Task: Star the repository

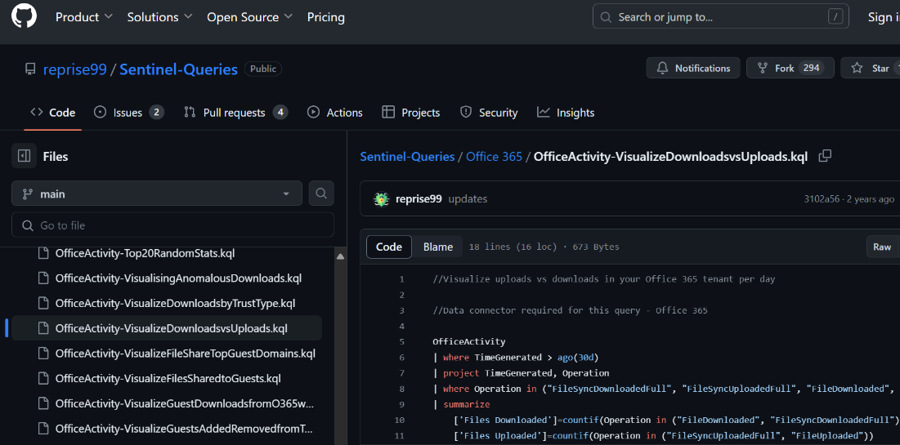Action: click(x=870, y=69)
